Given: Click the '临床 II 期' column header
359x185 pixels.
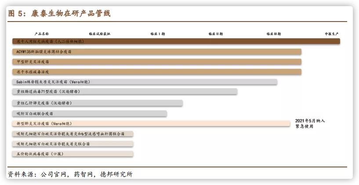Looking at the screenshot, I should (x=216, y=34).
